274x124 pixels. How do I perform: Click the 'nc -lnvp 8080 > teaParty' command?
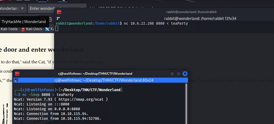(48, 95)
